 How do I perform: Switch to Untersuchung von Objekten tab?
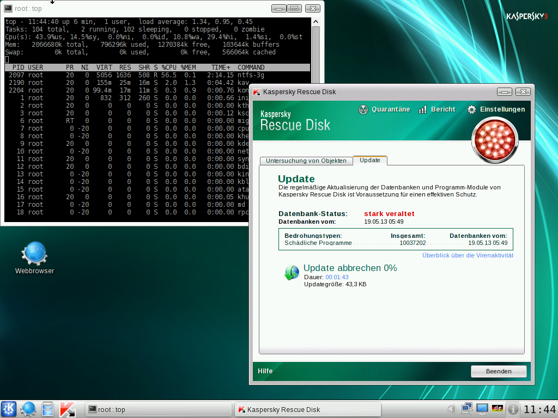click(306, 161)
